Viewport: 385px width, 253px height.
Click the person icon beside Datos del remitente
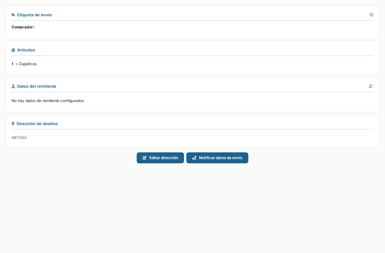(x=13, y=86)
